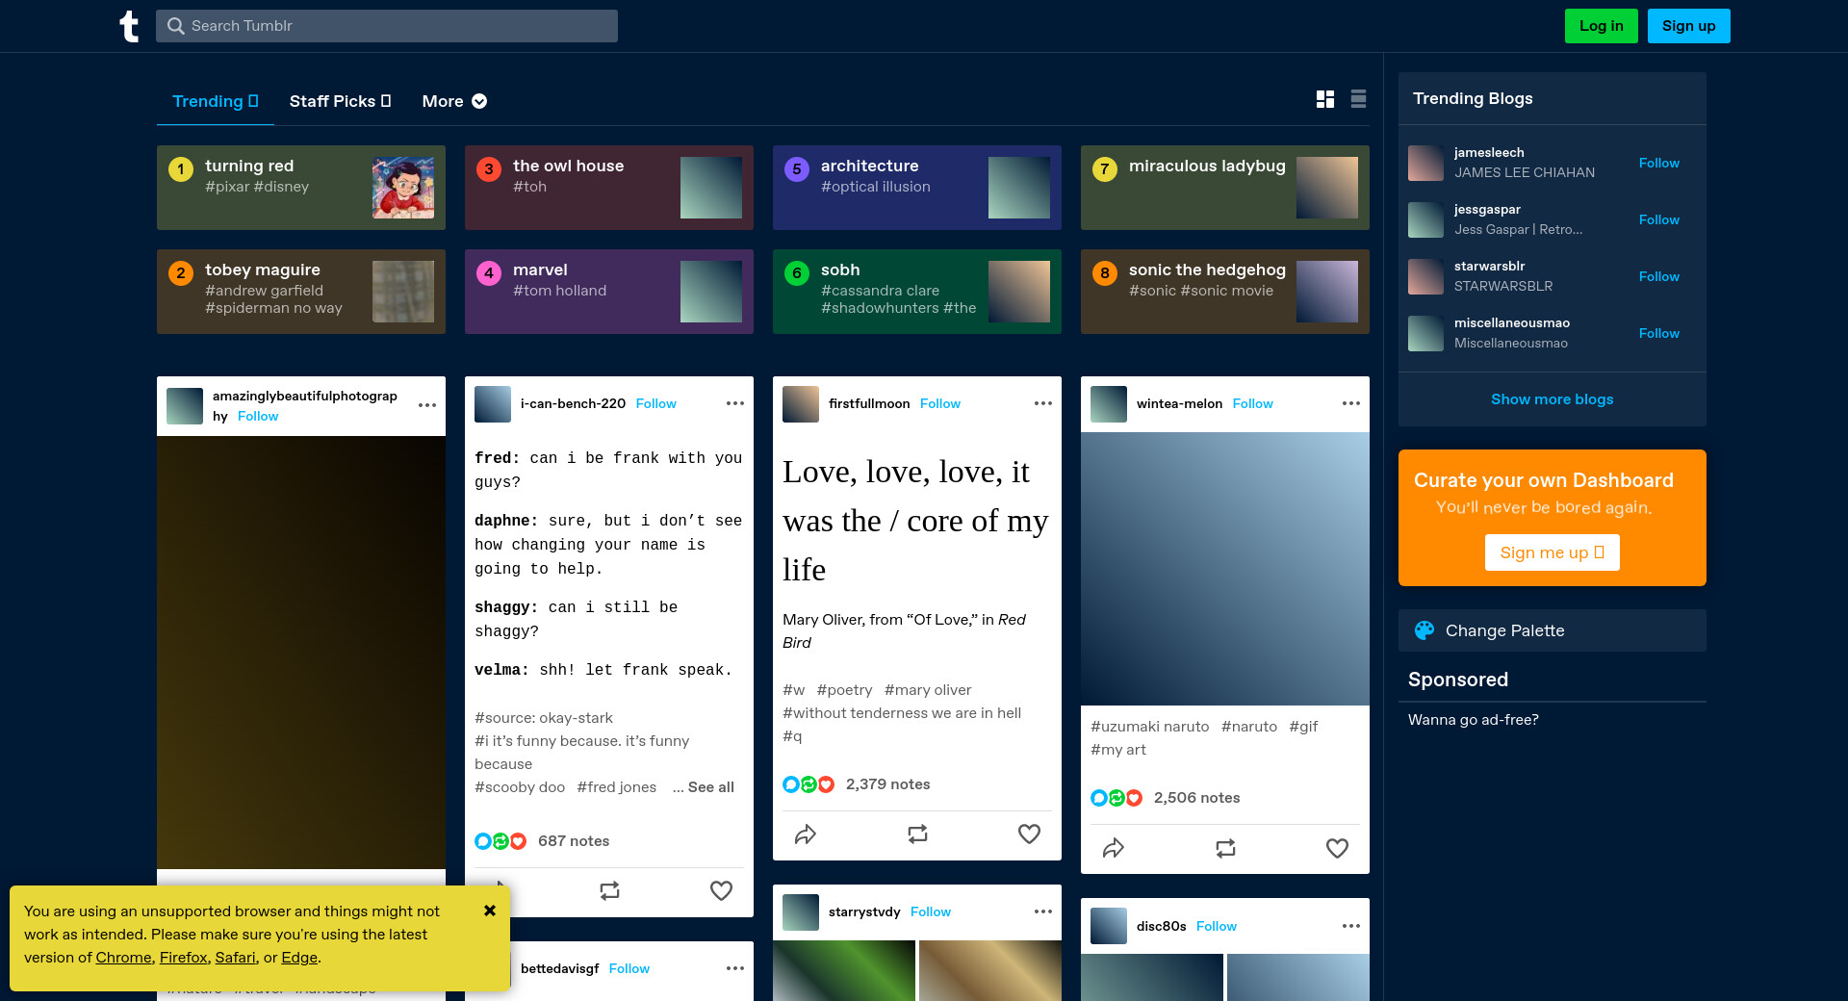Follow disc80s from post header
This screenshot has width=1848, height=1001.
[x=1217, y=926]
